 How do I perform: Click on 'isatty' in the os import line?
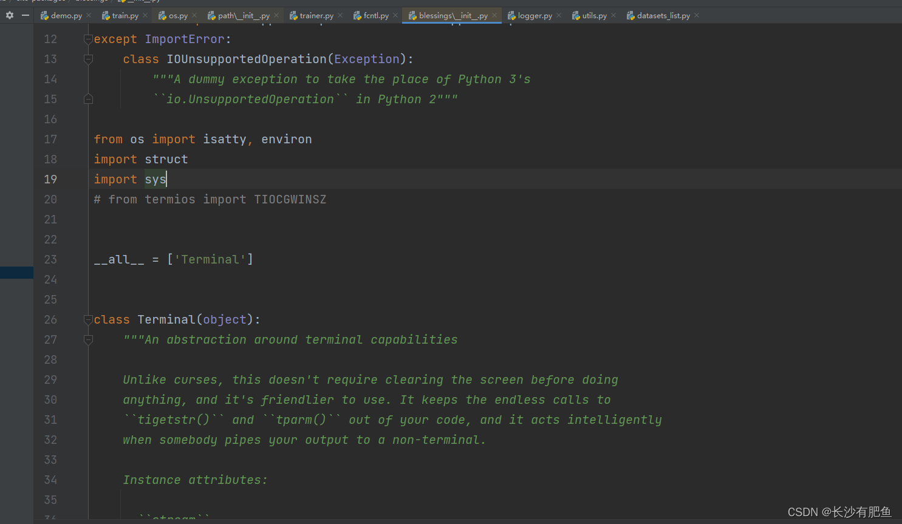[225, 139]
